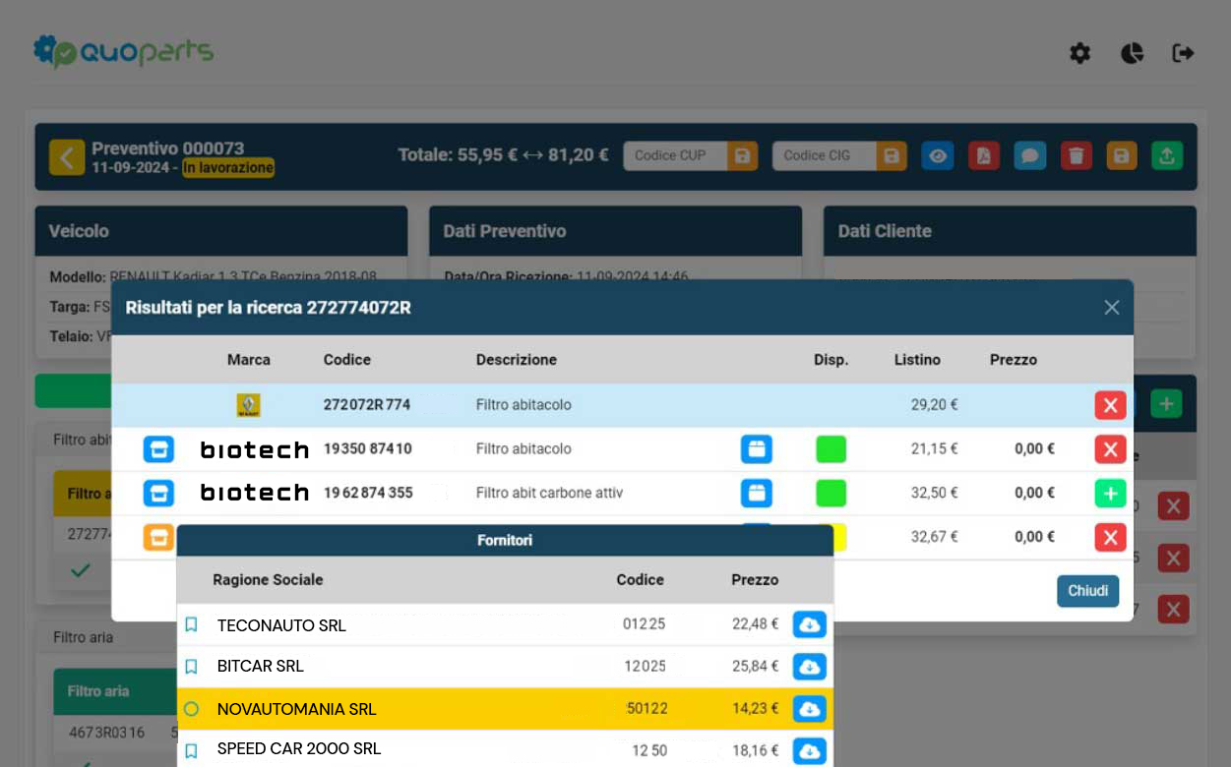
Task: Bookmark supplier TECONAUTO SRL
Action: click(x=191, y=624)
